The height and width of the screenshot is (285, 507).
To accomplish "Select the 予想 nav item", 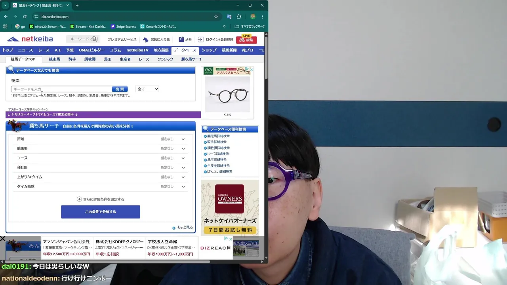I will pos(70,50).
